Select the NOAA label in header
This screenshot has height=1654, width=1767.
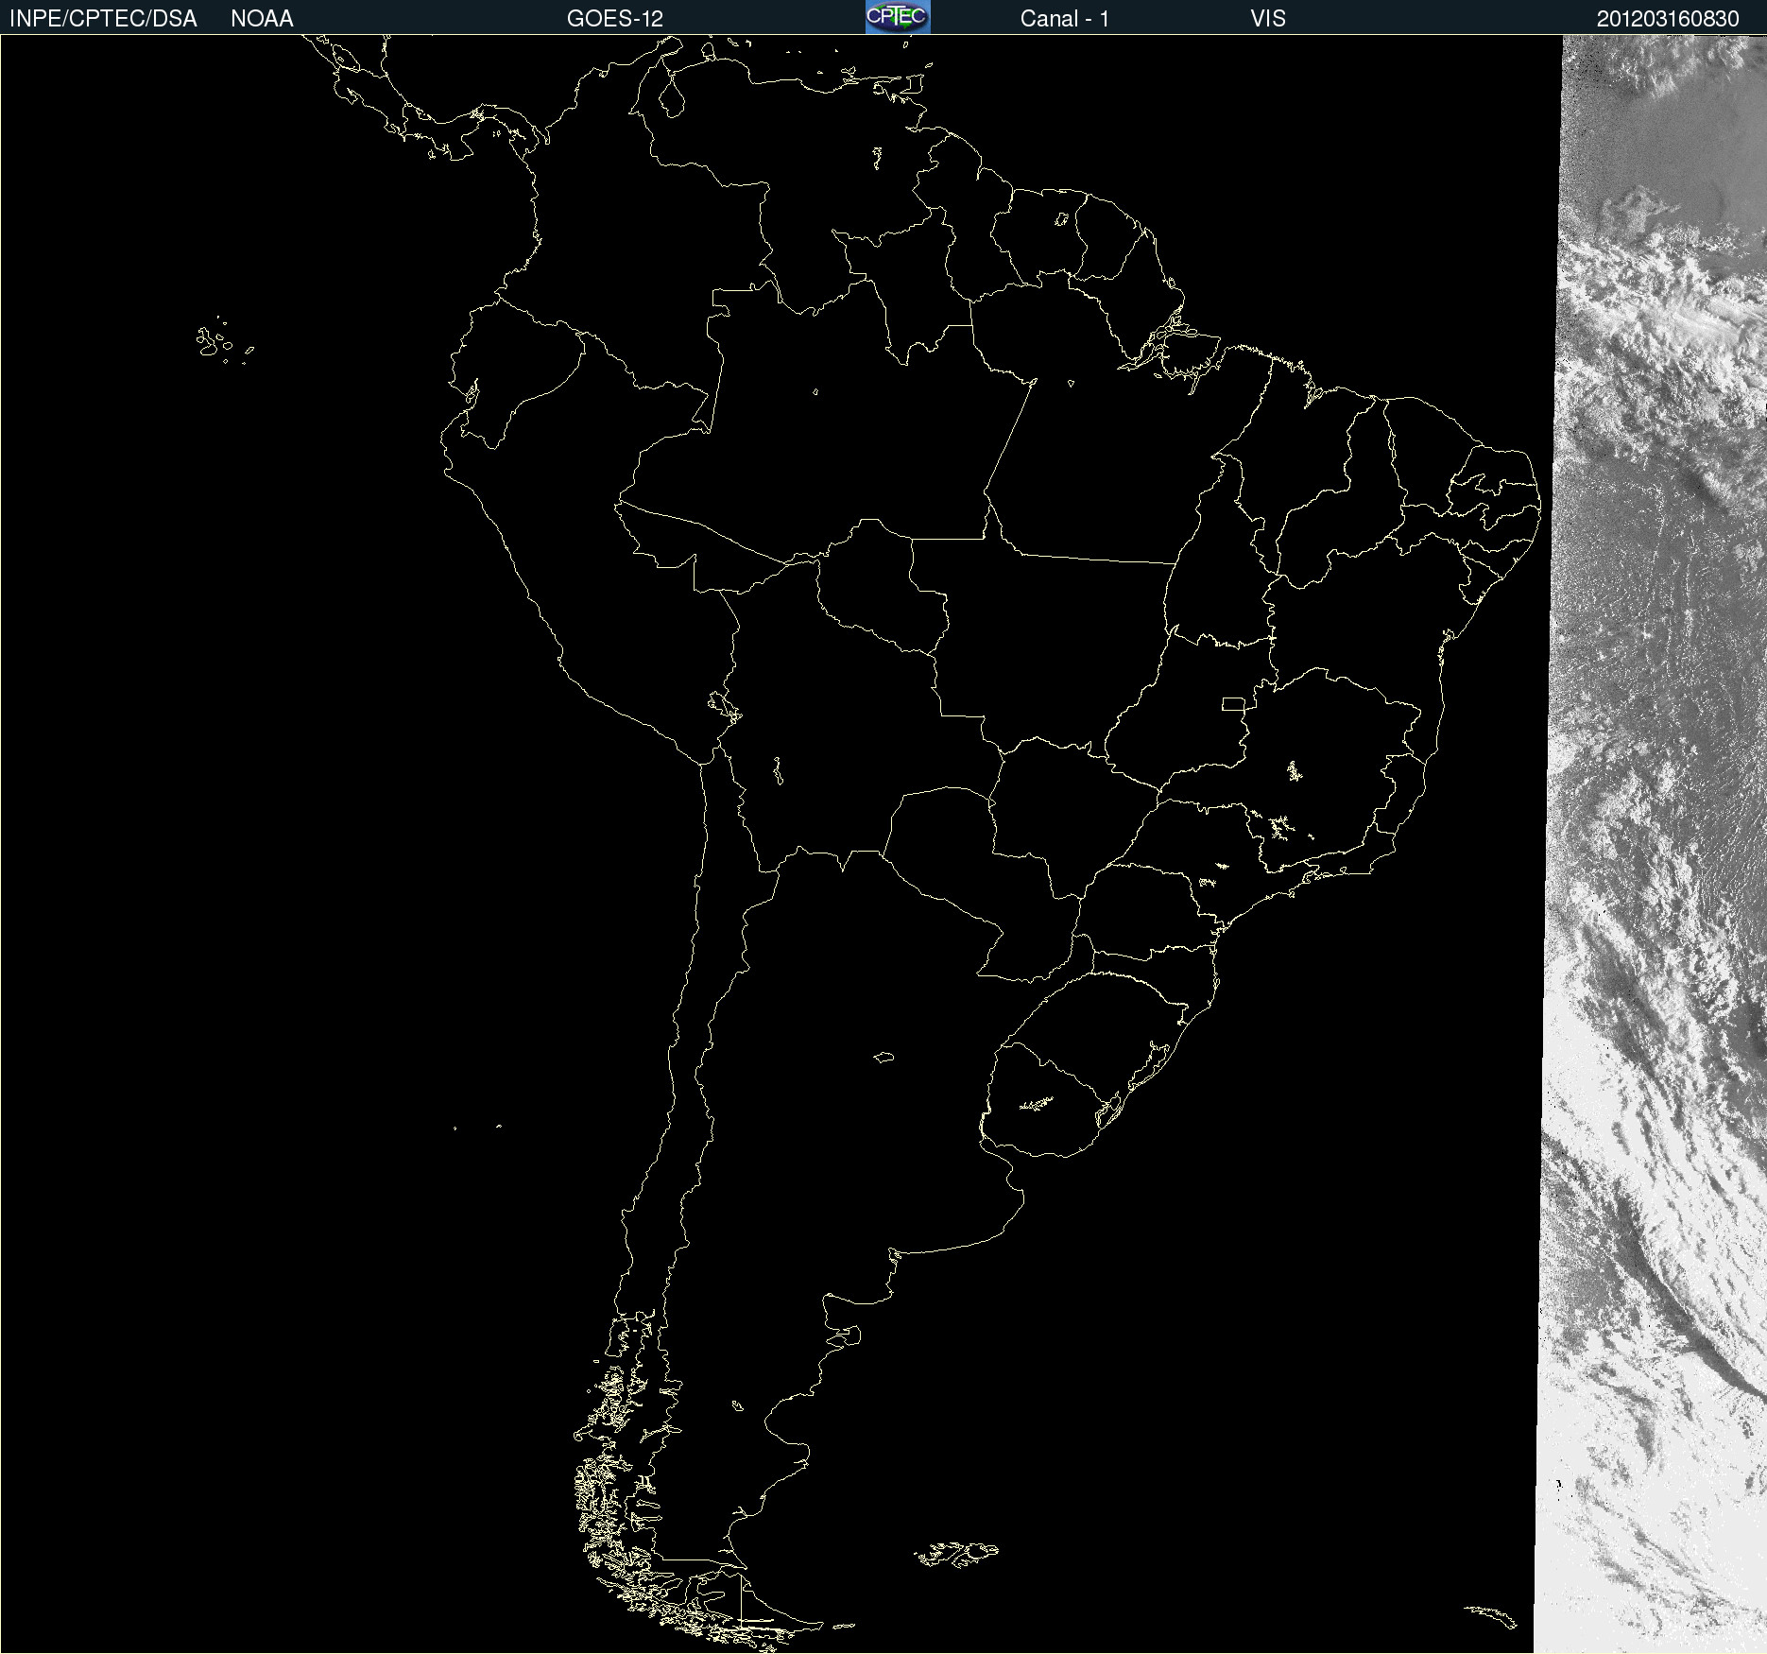(262, 19)
